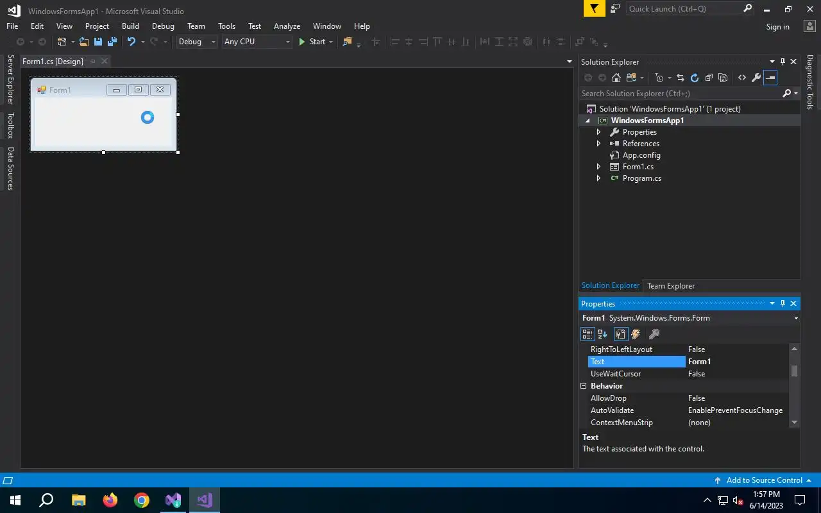Click the New Project toolbar icon
Screen dimensions: 821x513
pos(62,42)
